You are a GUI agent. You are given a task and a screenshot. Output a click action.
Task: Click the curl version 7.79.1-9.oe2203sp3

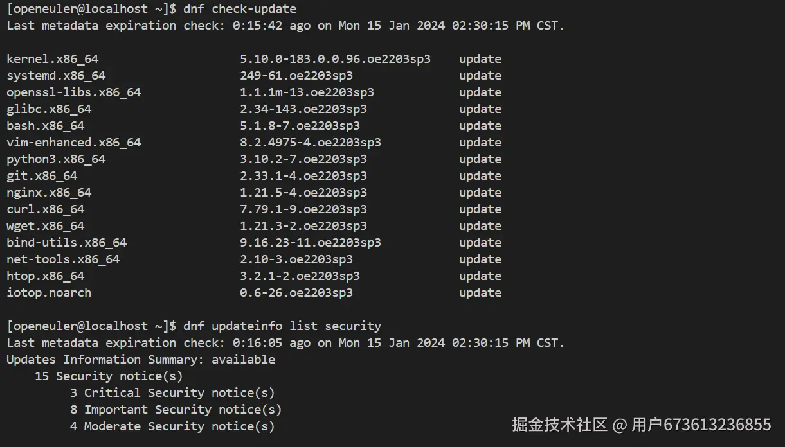[303, 209]
